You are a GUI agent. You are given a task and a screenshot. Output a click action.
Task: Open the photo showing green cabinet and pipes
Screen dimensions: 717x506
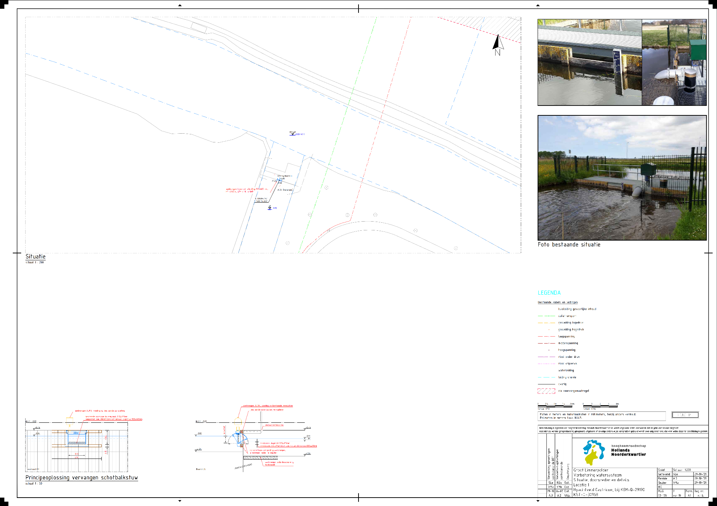click(x=674, y=62)
